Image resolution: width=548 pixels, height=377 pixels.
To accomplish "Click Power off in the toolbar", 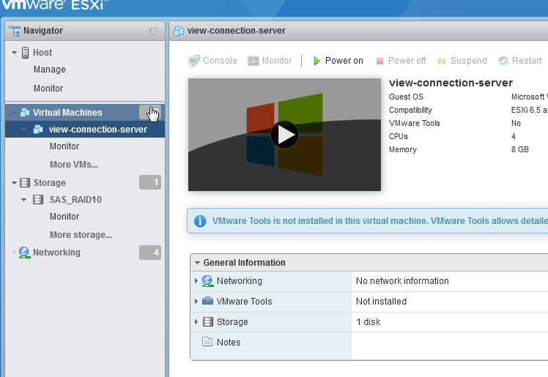I will (x=401, y=61).
